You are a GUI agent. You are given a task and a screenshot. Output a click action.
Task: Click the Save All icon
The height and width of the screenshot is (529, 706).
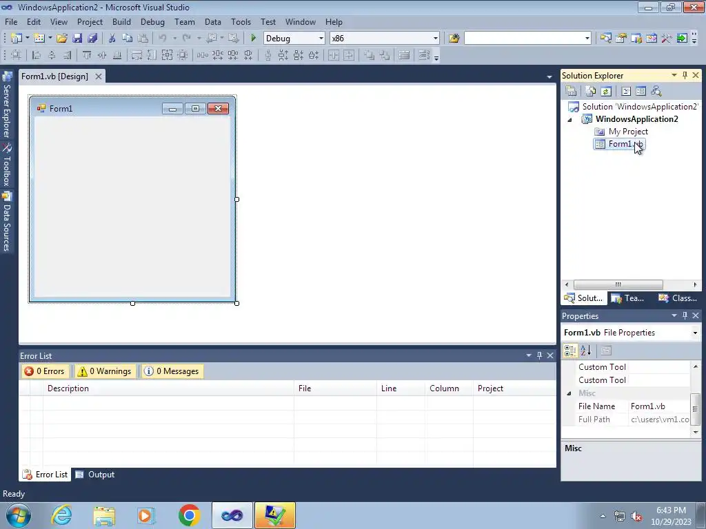[x=92, y=39]
